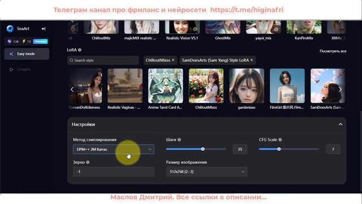Click the Посмотреть все link
362x204 pixels.
[333, 51]
